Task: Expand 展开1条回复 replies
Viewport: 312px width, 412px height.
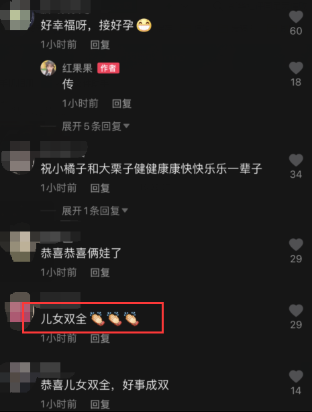Action: pyautogui.click(x=95, y=211)
